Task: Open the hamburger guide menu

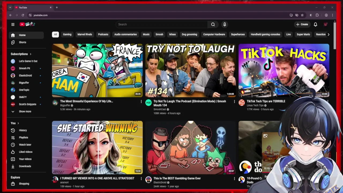Action: point(13,24)
